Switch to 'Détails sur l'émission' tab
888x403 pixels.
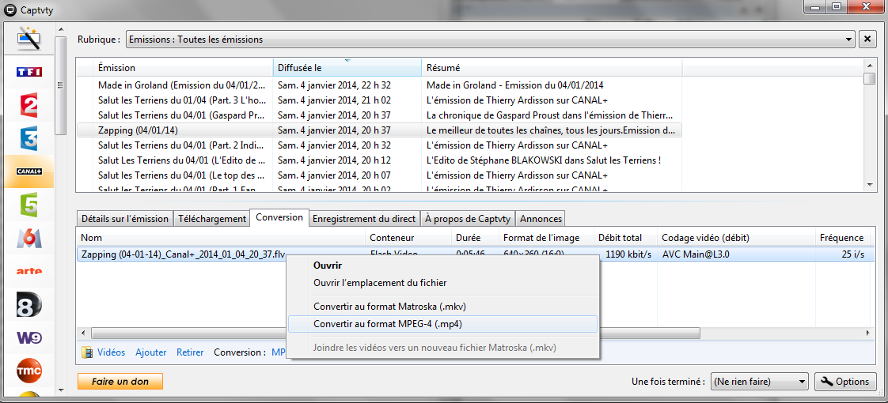click(125, 219)
